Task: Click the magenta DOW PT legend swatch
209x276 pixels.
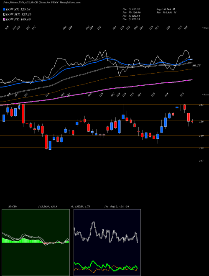Action: coord(5,19)
